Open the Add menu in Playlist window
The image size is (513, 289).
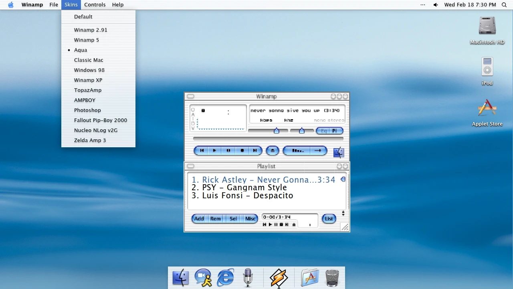[x=199, y=218]
